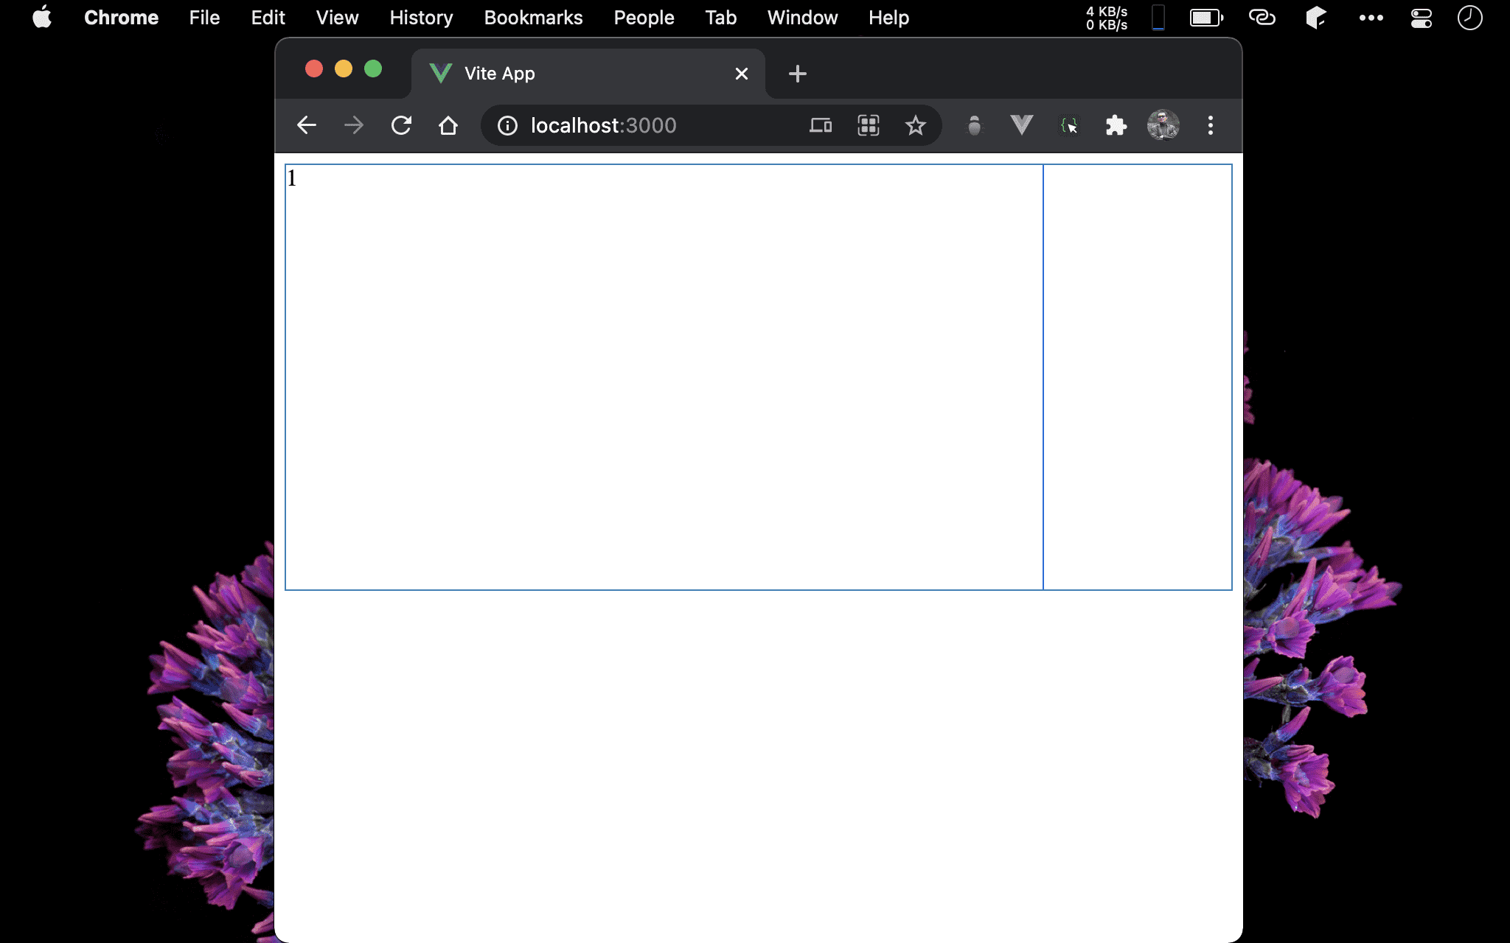Open the user profile avatar menu

1163,125
